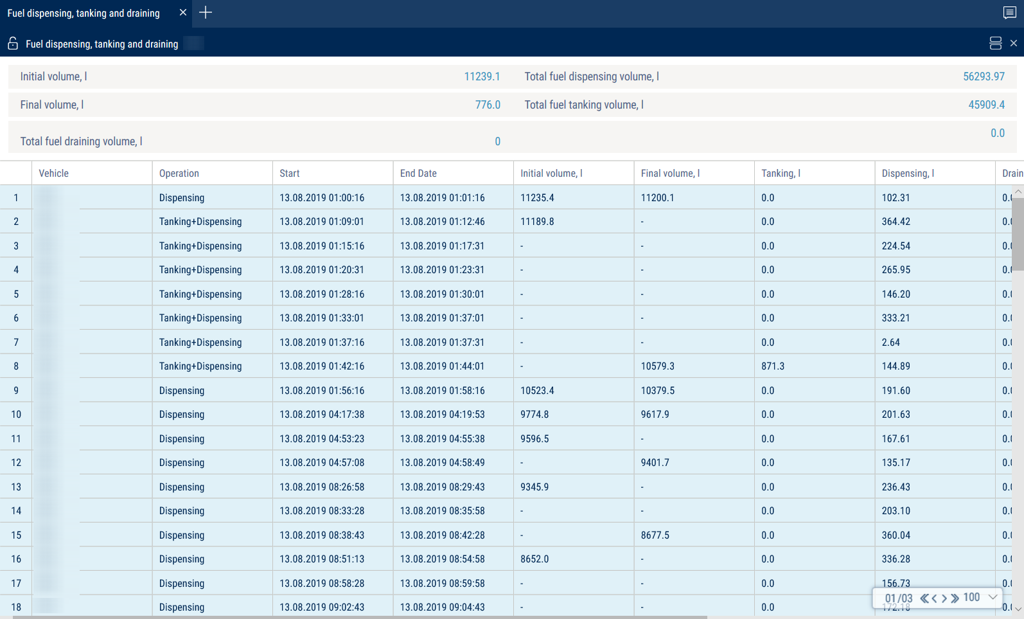The width and height of the screenshot is (1024, 619).
Task: Toggle the padlock icon beside the report title
Action: tap(13, 44)
